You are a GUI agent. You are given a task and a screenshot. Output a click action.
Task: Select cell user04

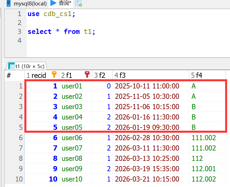click(75, 117)
